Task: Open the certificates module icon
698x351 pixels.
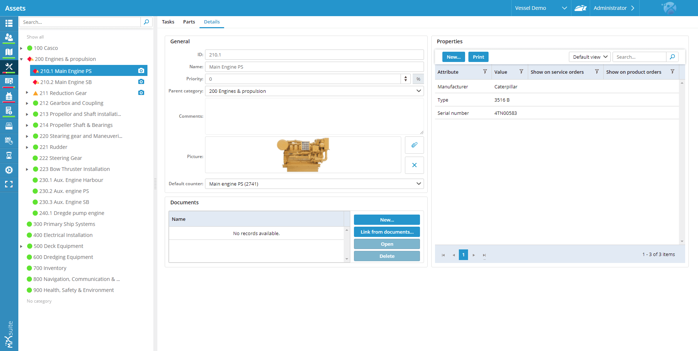Action: point(9,81)
